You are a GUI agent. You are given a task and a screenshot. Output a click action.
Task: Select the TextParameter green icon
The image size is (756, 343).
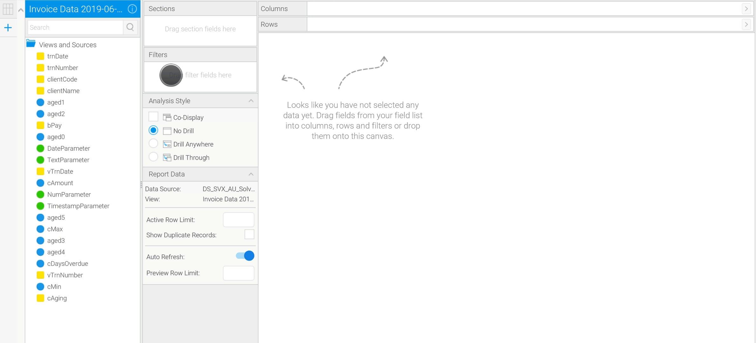coord(40,160)
